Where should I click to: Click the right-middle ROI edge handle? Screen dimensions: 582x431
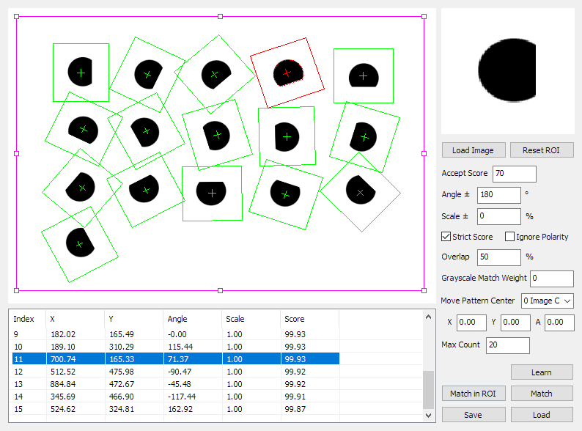(424, 153)
